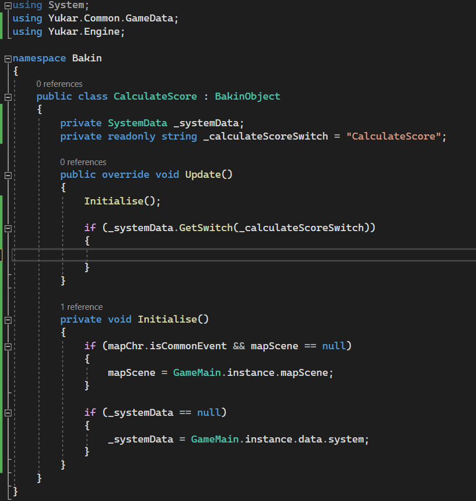This screenshot has width=476, height=501.
Task: Click the 'using Yukar.Engine' line
Action: tap(68, 31)
